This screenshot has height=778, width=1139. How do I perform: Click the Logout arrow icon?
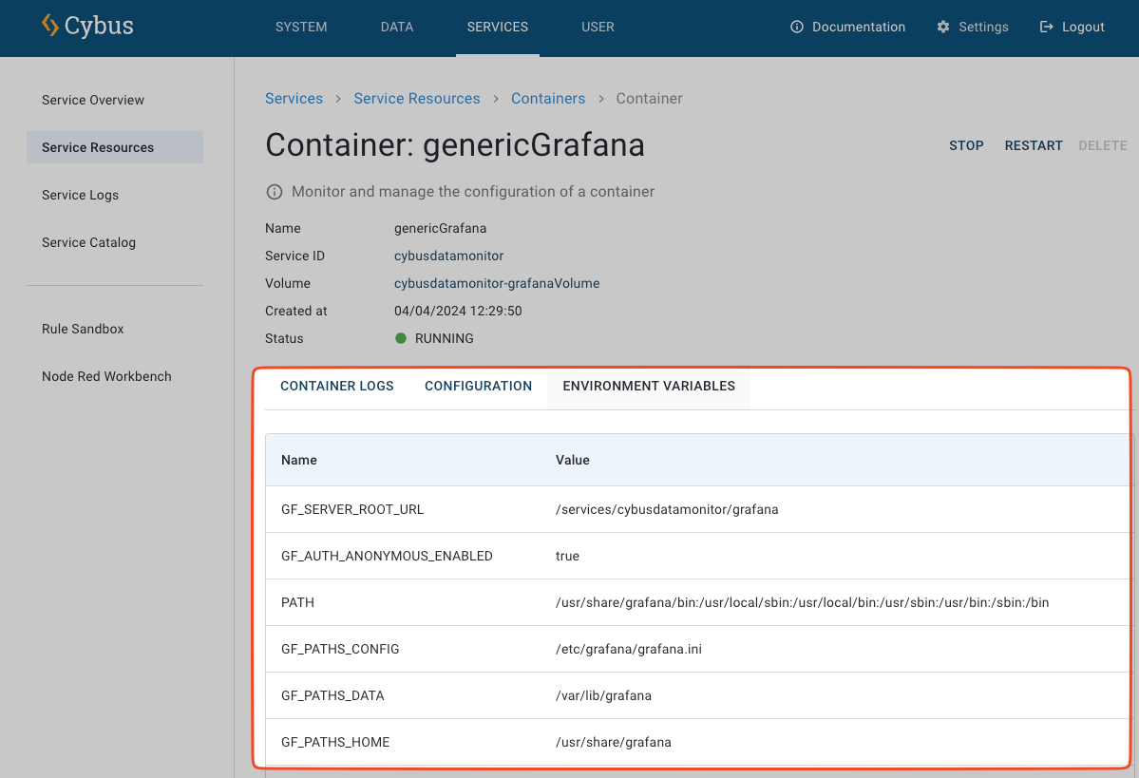tap(1047, 27)
